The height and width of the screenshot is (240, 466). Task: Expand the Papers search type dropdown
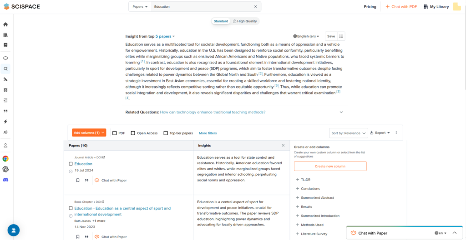tap(140, 7)
